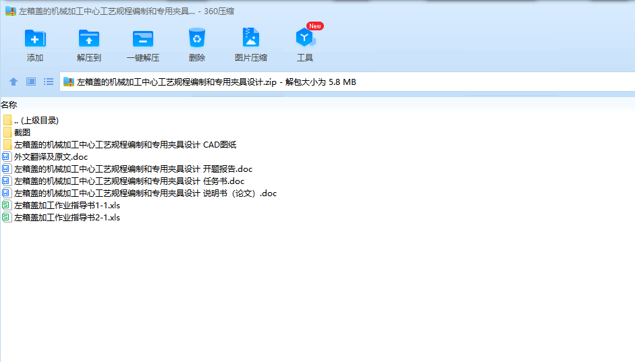This screenshot has width=635, height=362.
Task: Click the 作业指导书2-1.xls spreadsheet icon
Action: pyautogui.click(x=6, y=217)
